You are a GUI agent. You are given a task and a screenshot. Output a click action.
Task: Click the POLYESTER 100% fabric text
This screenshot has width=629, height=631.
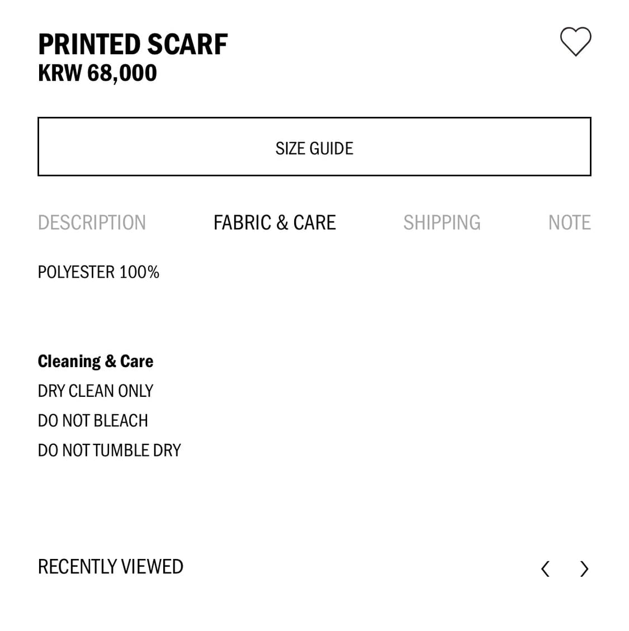point(98,272)
